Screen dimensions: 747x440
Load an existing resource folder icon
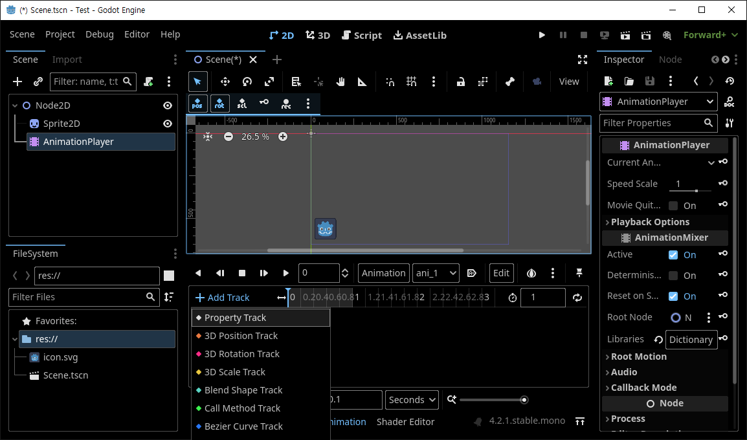(629, 81)
